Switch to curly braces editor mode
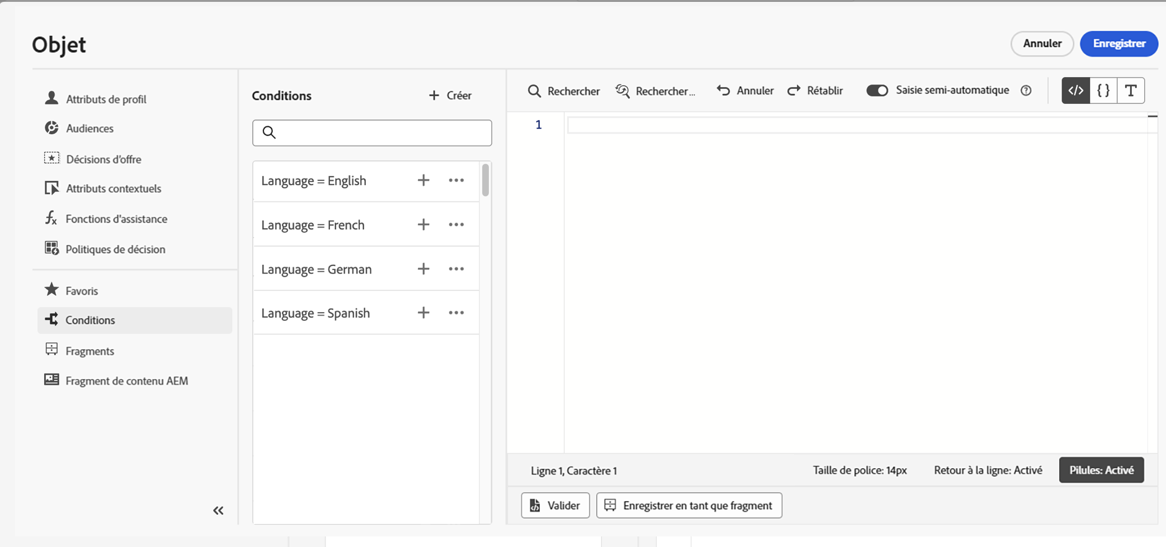The image size is (1166, 547). click(1103, 91)
